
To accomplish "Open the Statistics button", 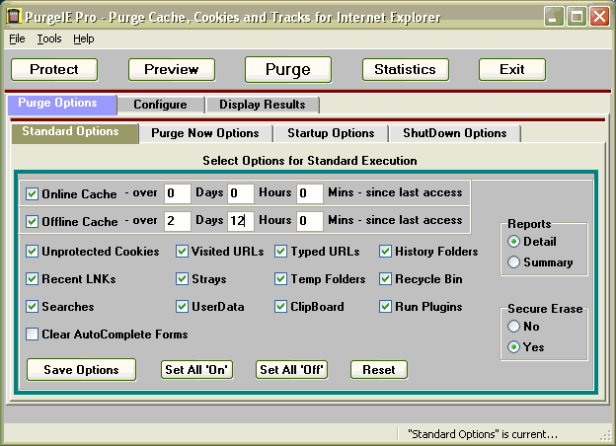I will click(406, 69).
